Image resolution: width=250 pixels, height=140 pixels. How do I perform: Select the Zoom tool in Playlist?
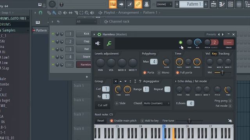(x=87, y=13)
